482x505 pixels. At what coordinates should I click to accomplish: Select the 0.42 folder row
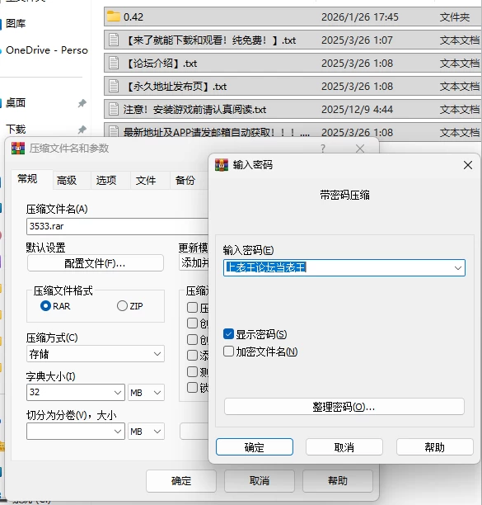coord(292,17)
